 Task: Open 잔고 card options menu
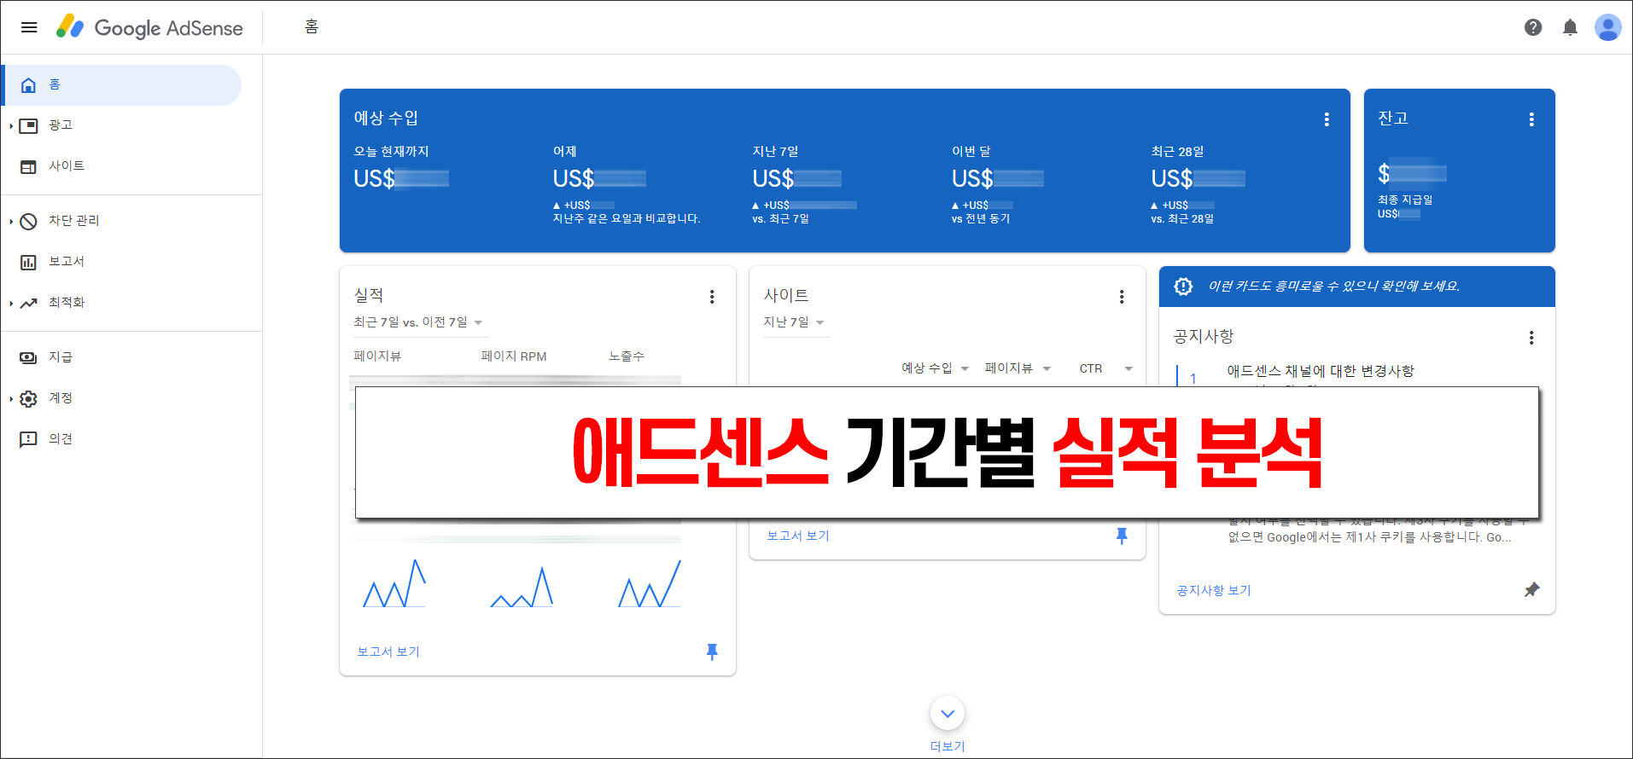pos(1531,119)
